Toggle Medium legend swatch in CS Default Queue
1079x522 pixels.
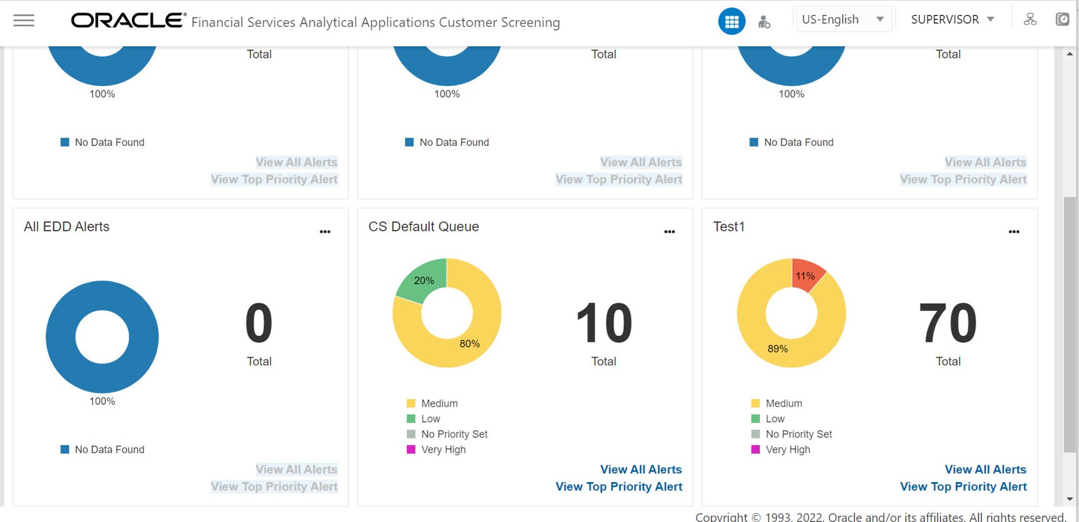click(x=411, y=404)
